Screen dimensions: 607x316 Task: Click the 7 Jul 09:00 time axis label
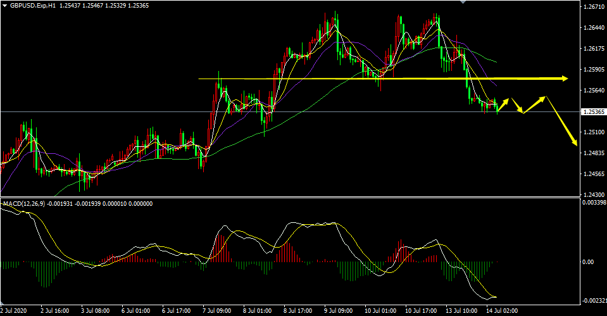[x=216, y=310]
